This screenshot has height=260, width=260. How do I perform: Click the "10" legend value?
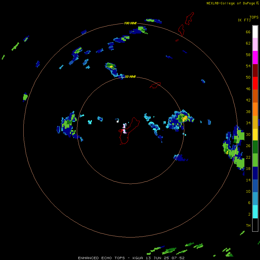coord(248,191)
